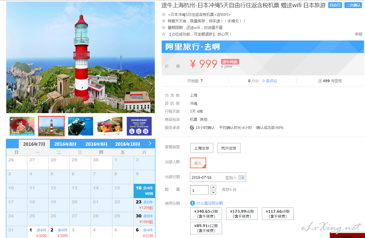Select the 杭州出发 package option

click(229, 148)
